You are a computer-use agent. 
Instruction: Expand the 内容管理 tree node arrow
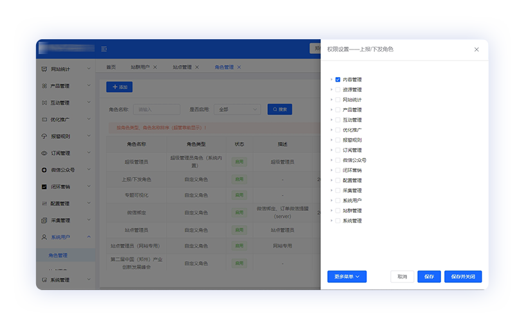pos(332,80)
